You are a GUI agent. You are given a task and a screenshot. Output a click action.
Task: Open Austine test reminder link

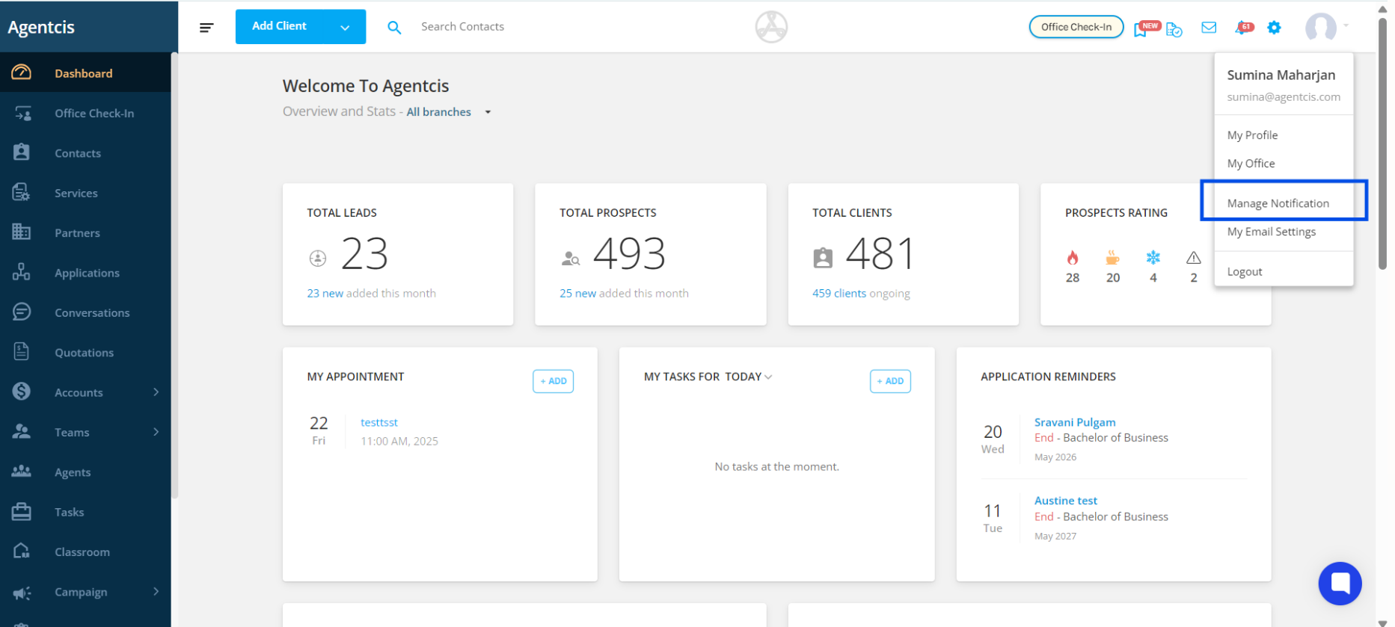click(1065, 501)
